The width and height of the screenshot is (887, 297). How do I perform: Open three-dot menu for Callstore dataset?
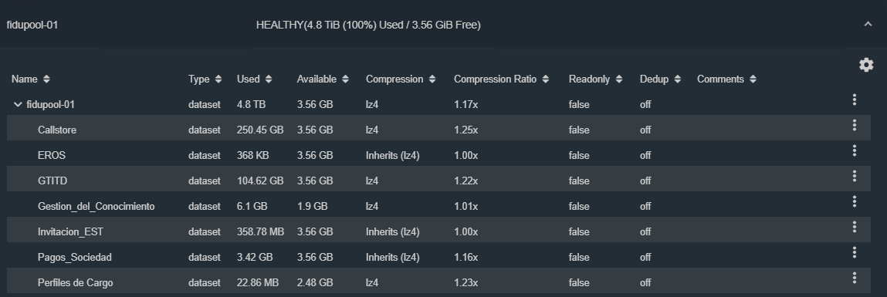[854, 125]
